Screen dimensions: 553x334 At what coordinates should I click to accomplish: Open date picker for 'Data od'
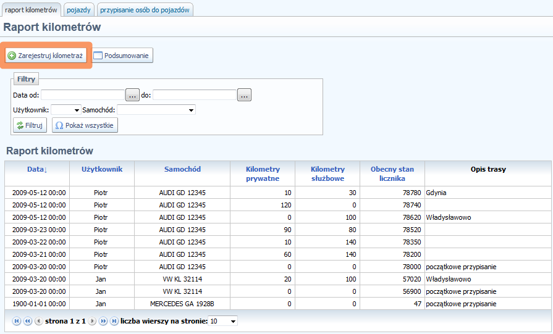pyautogui.click(x=132, y=95)
